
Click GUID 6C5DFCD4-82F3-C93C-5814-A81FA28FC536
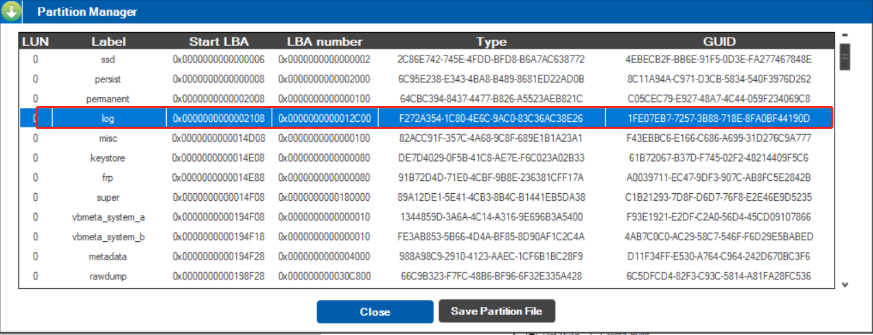tap(719, 277)
